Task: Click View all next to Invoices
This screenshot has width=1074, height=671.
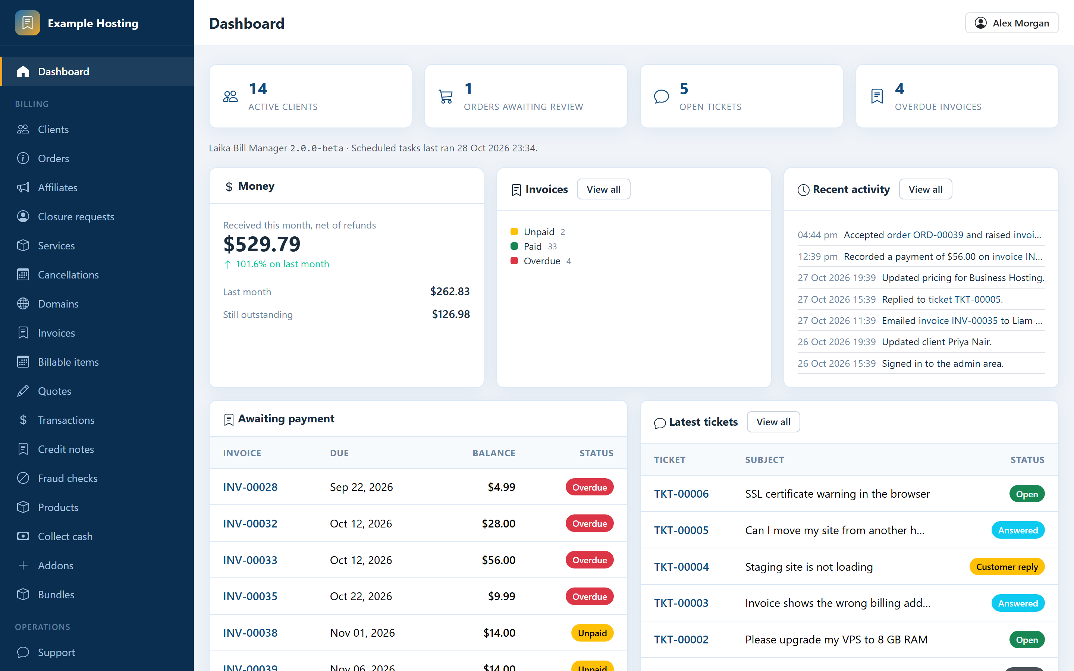Action: [603, 189]
